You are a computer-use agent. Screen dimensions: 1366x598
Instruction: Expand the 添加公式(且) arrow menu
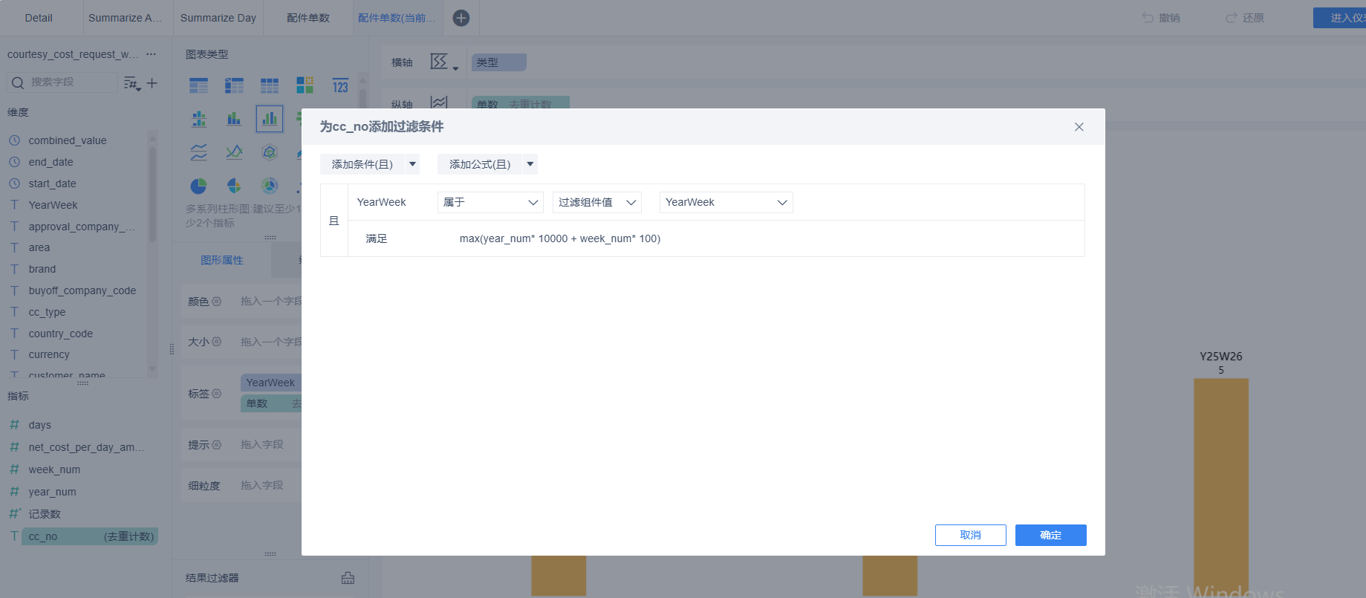point(530,164)
